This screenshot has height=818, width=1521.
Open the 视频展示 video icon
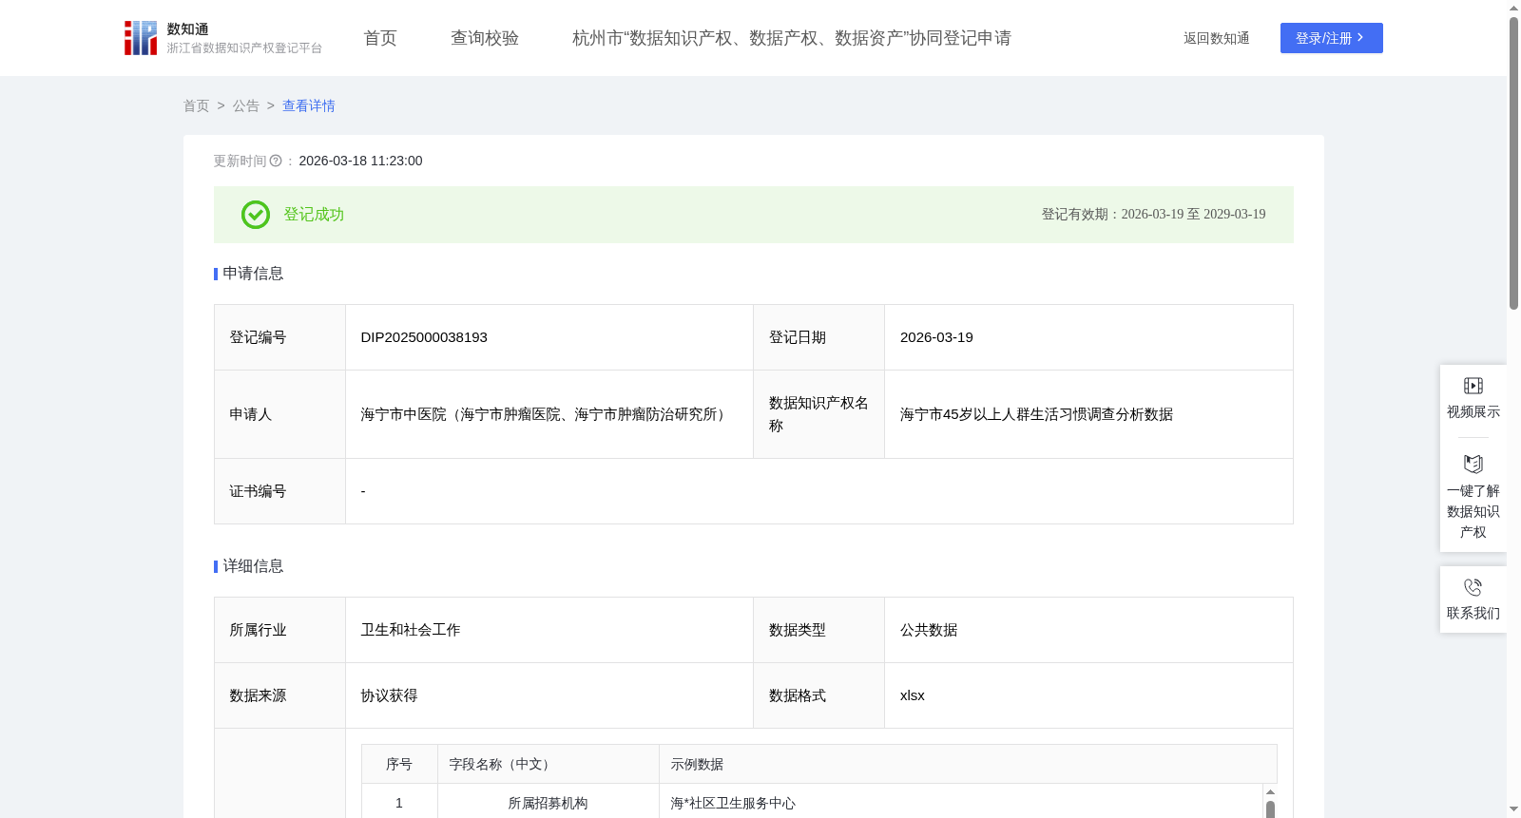click(x=1473, y=386)
